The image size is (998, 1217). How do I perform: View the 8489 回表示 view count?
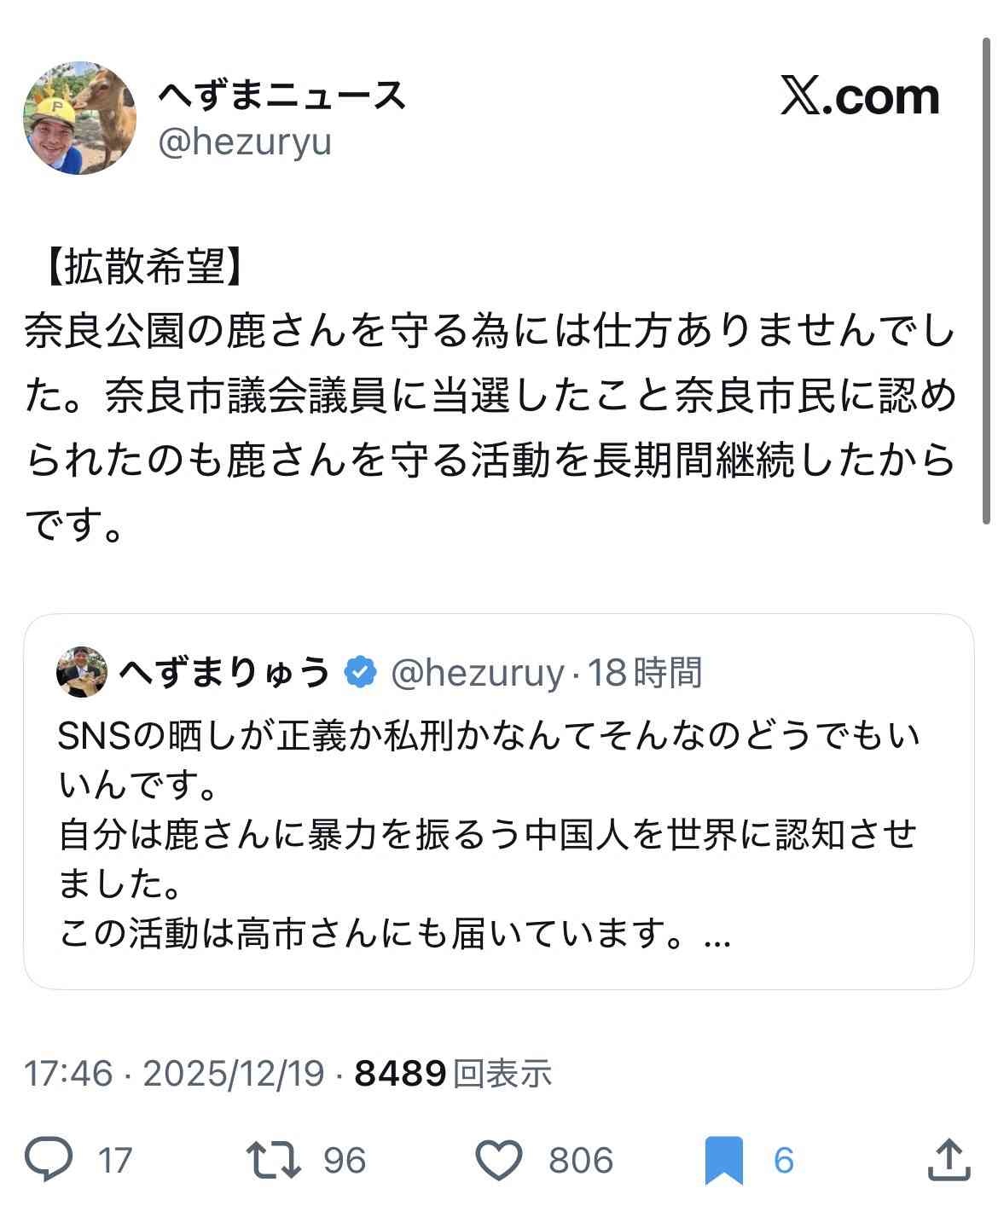[x=453, y=1073]
